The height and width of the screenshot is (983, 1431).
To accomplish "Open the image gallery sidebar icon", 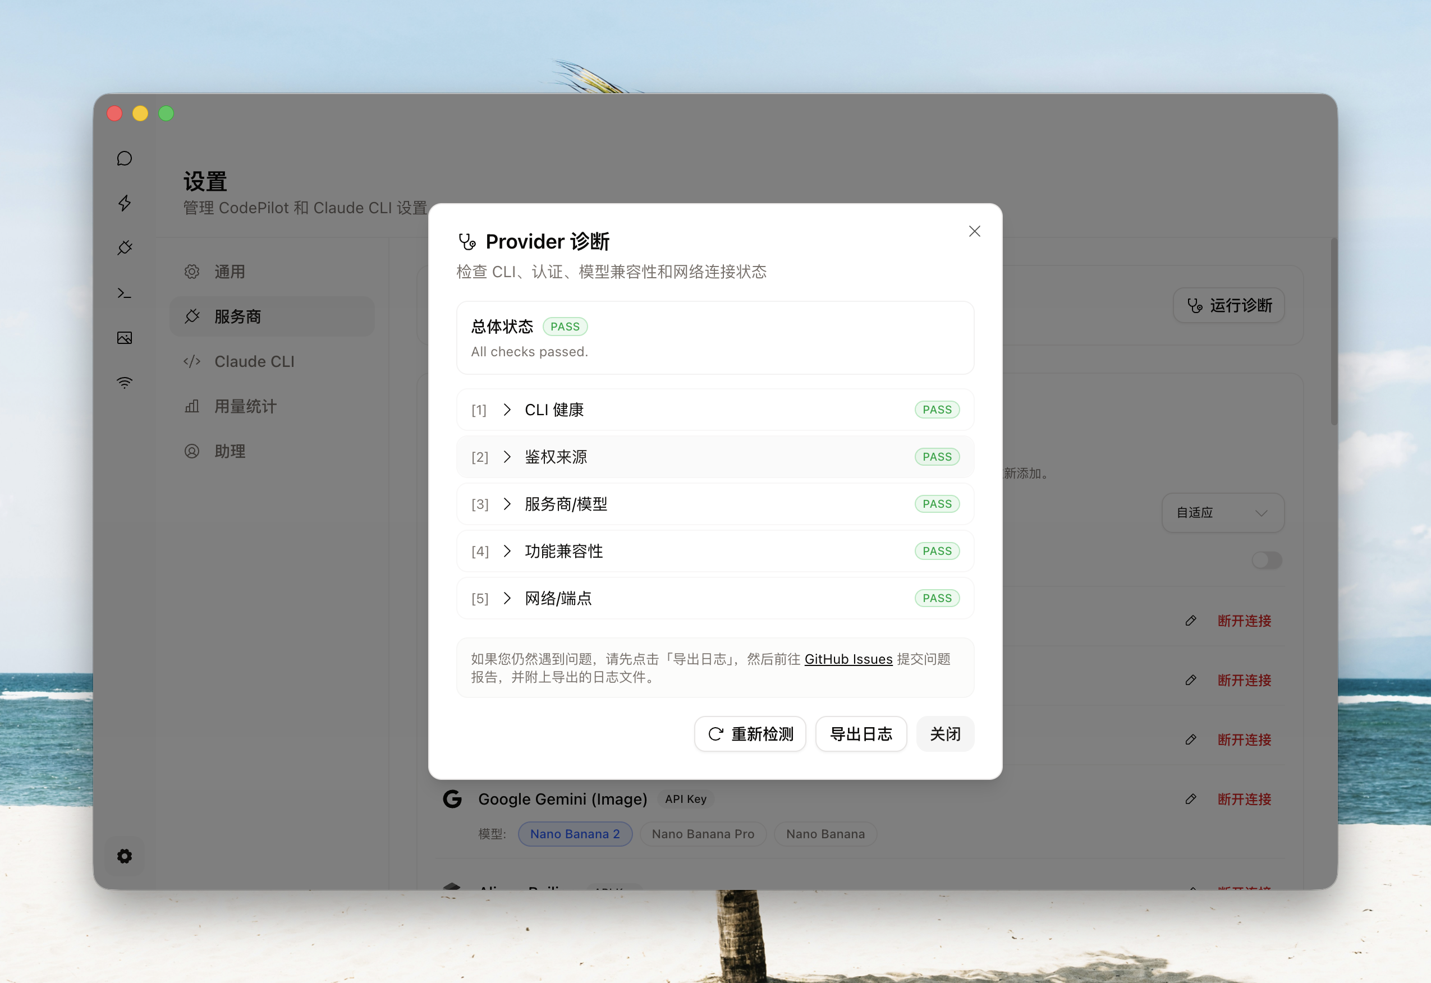I will (x=125, y=338).
